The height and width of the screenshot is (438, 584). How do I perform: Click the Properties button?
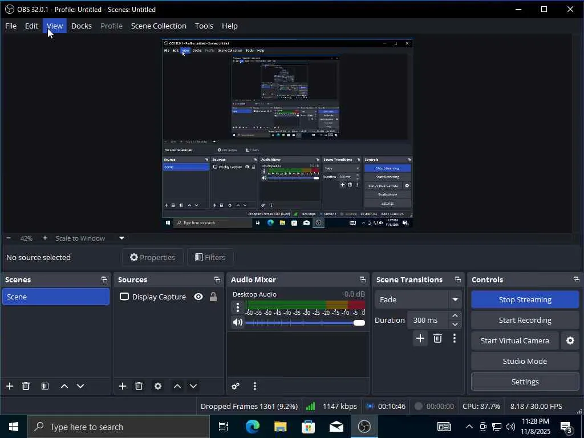pos(153,257)
